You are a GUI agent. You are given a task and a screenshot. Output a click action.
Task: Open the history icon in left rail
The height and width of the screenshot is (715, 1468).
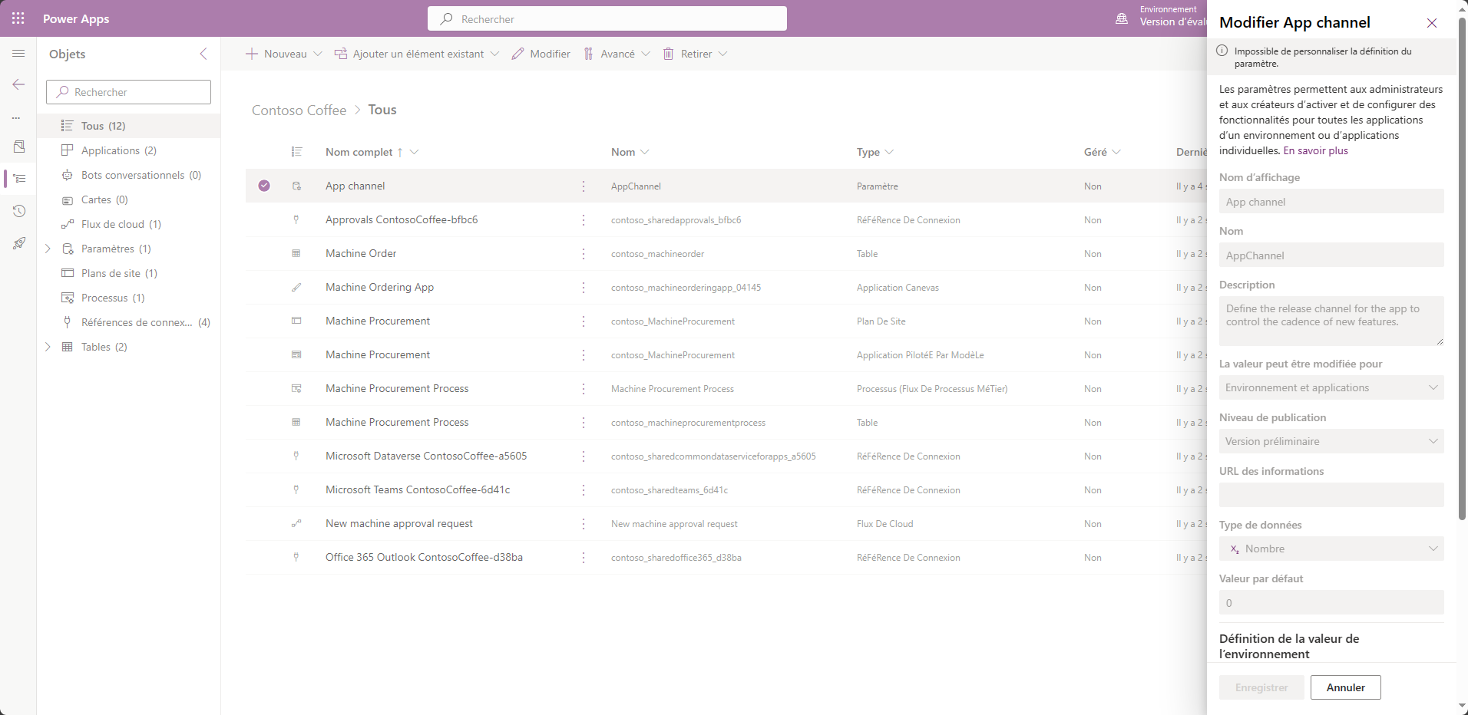click(x=19, y=211)
